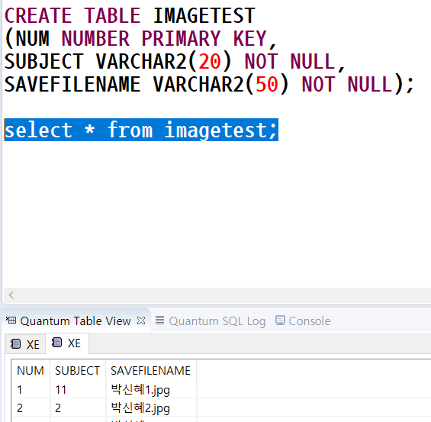431x422 pixels.
Task: Place the cursor in the CREATE TABLE IMAGETEST line
Action: tap(130, 15)
